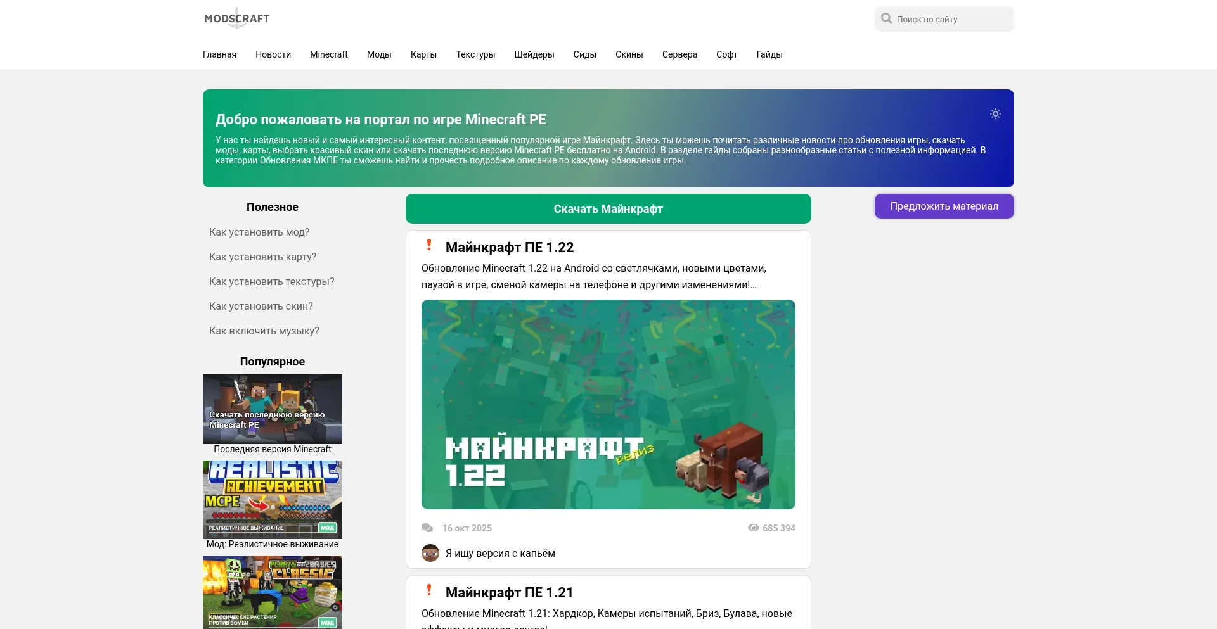Click the 'Популярное' sidebar heading
This screenshot has height=629, width=1217.
pos(273,362)
